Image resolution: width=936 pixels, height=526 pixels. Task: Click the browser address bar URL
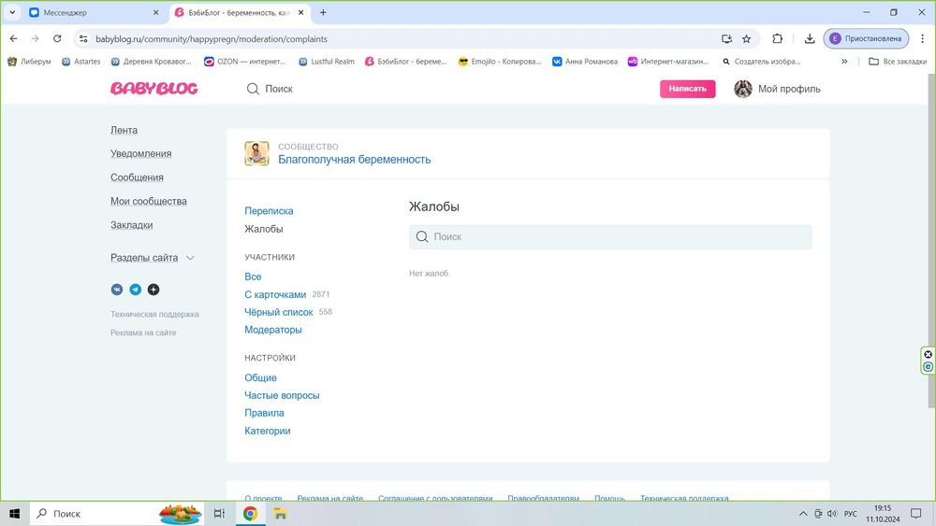coord(212,38)
